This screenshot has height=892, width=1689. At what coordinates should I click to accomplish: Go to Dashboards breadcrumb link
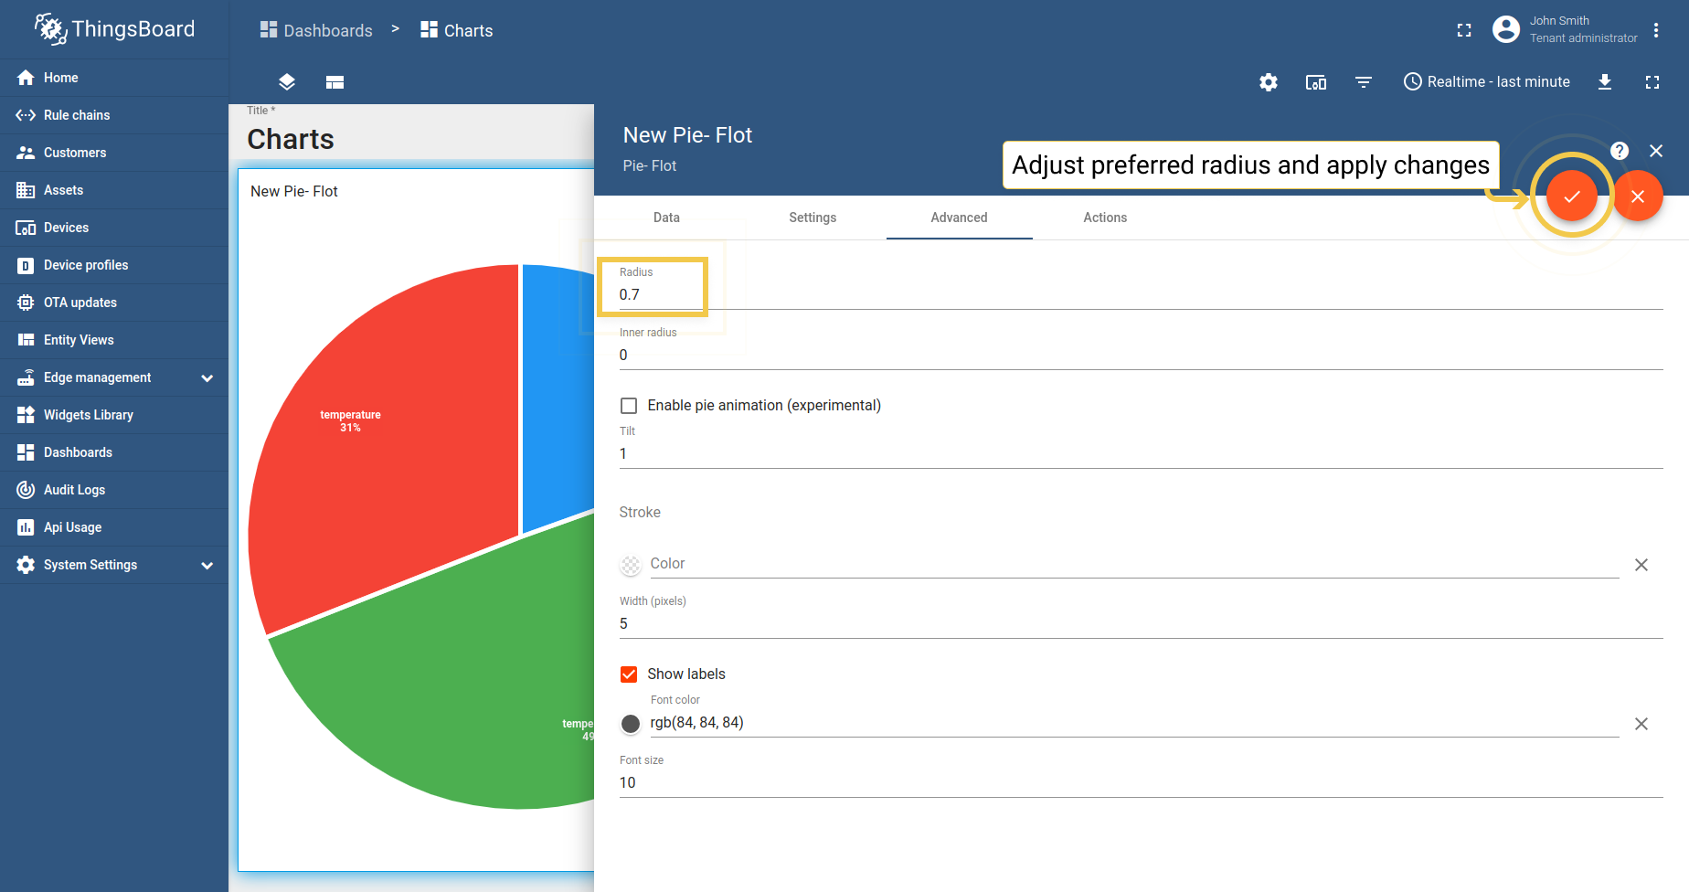[316, 30]
